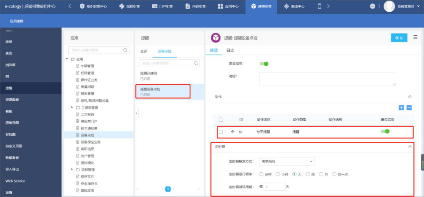Click the move handle icon for 每天提醒
This screenshot has width=424, height=197.
(x=232, y=132)
